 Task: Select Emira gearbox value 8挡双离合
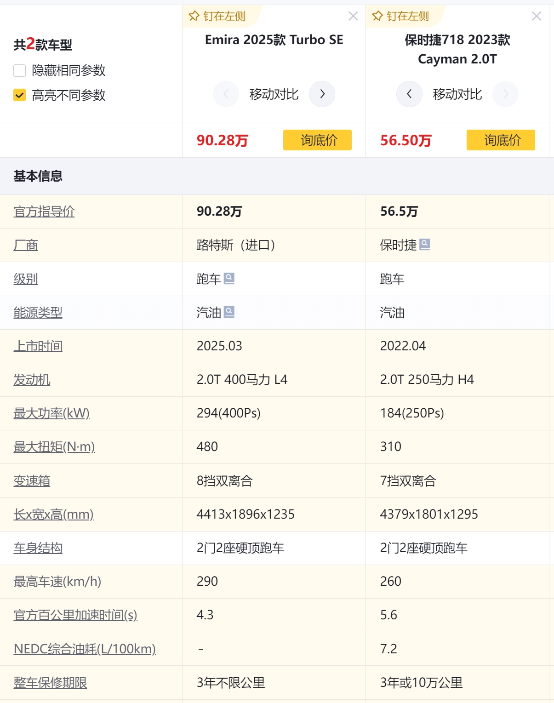(225, 481)
